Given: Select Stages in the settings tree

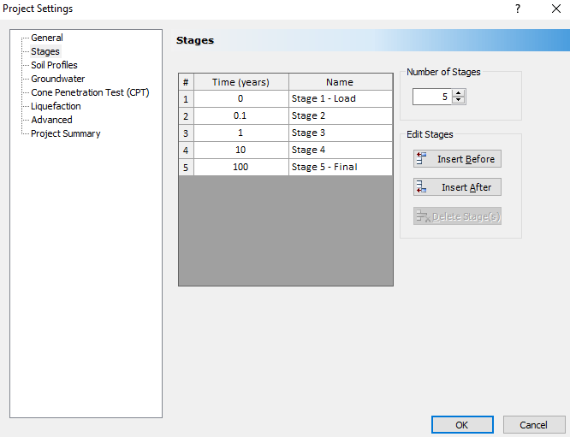Looking at the screenshot, I should [x=45, y=51].
